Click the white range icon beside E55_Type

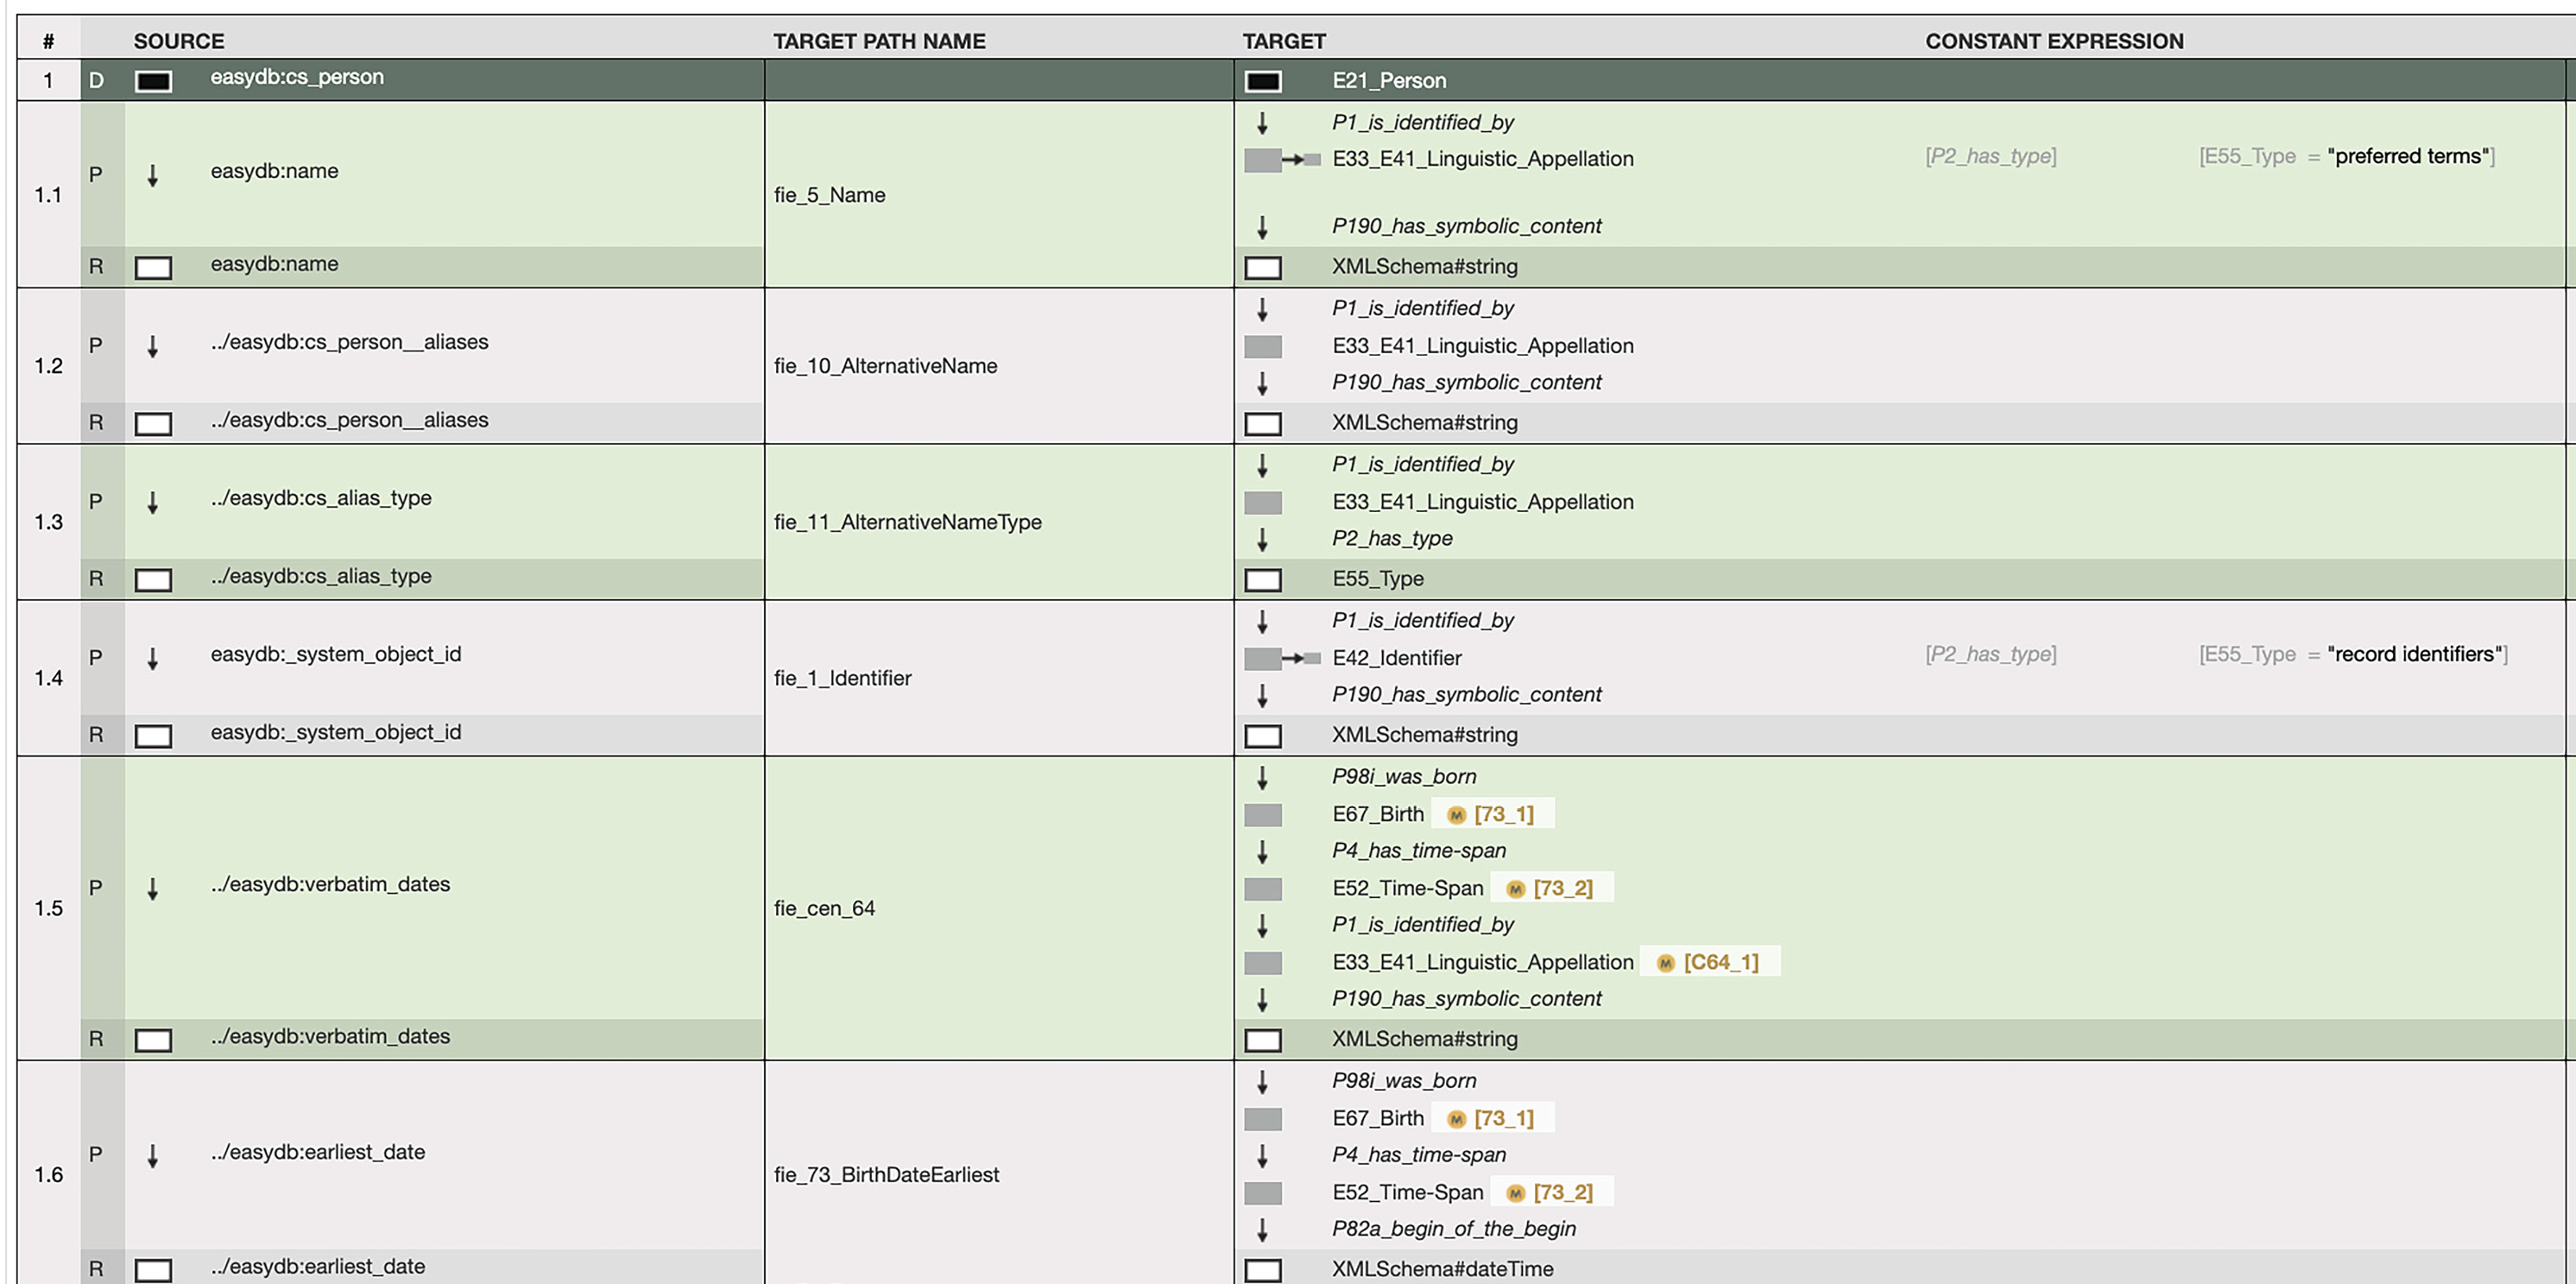(x=1262, y=579)
